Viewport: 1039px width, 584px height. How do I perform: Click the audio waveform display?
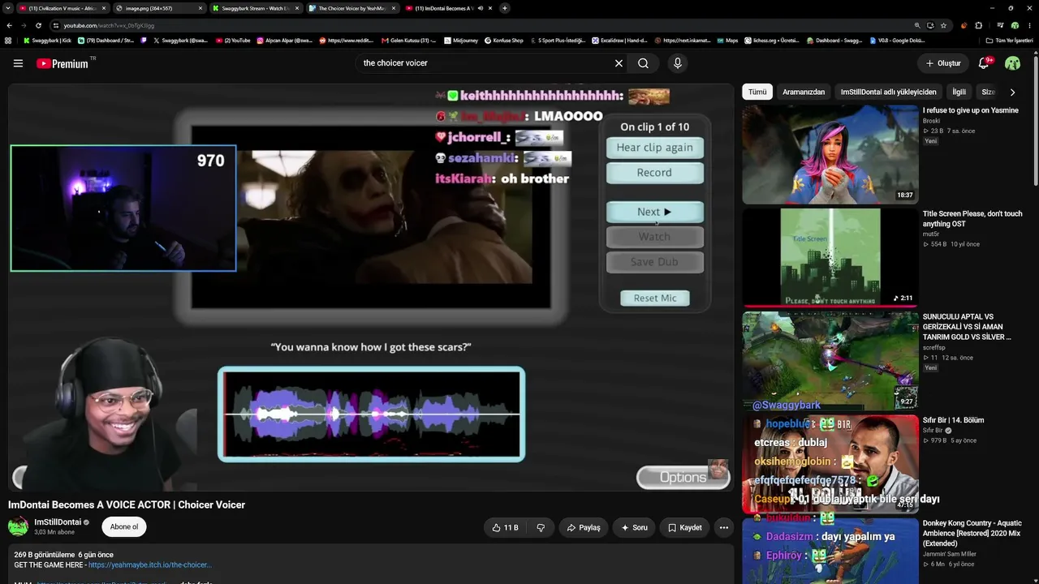click(371, 414)
